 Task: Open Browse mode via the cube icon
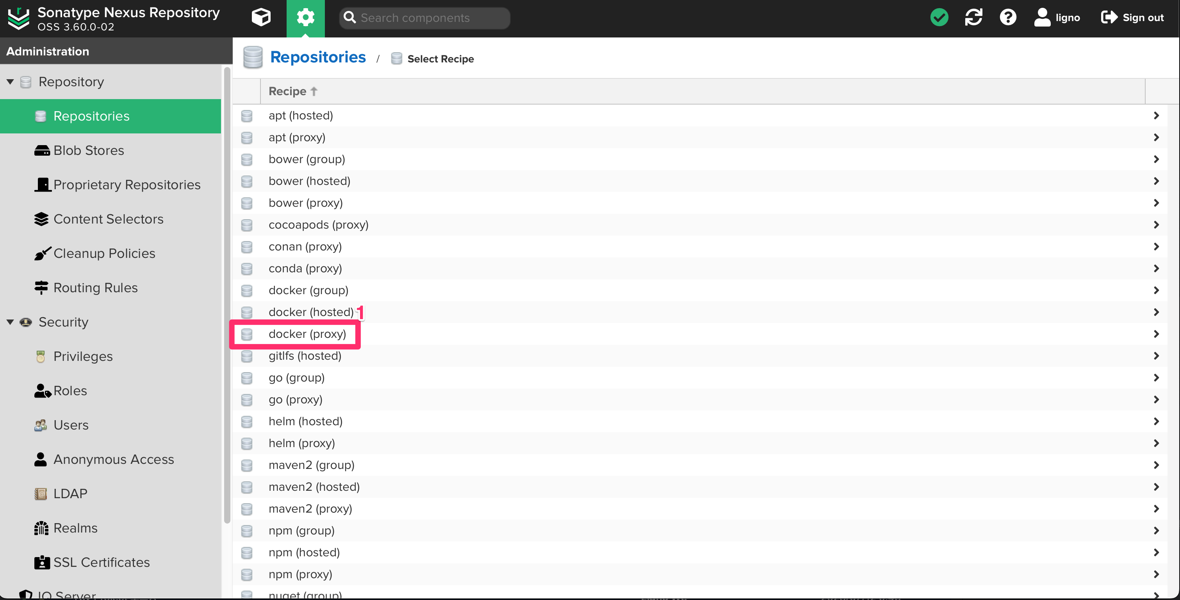coord(261,18)
